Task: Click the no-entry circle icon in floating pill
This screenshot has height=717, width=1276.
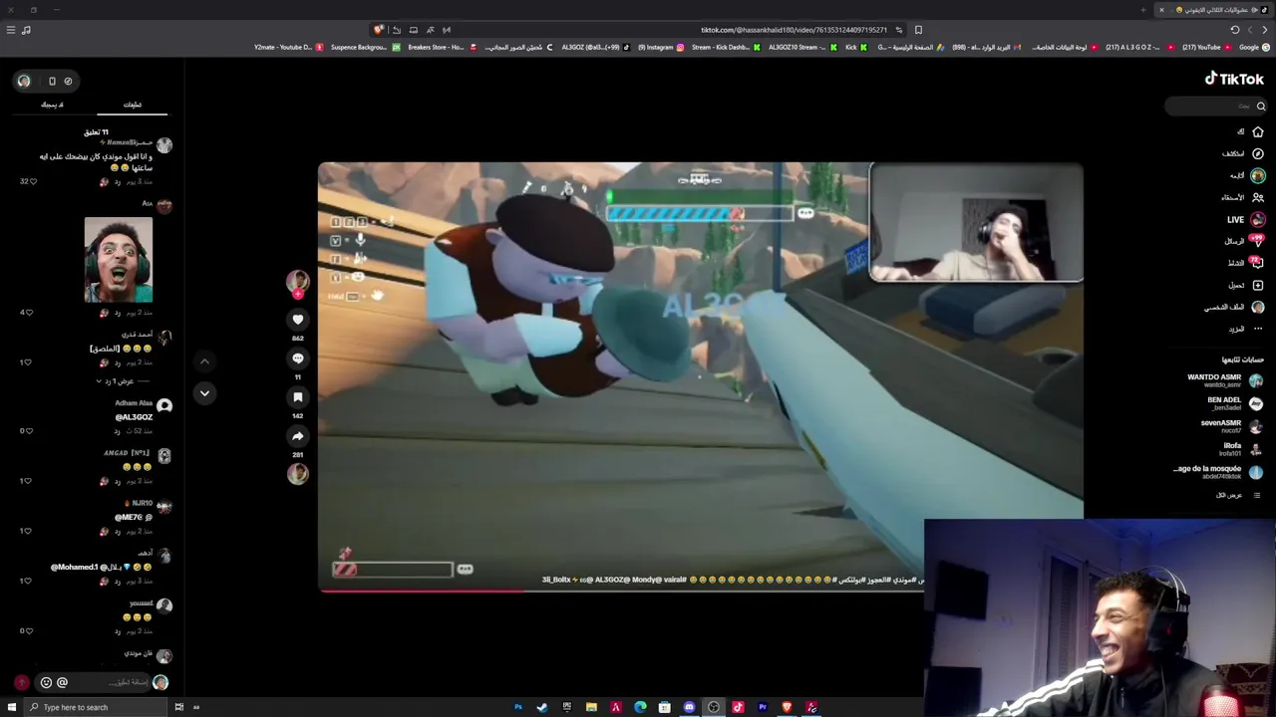Action: tap(68, 81)
